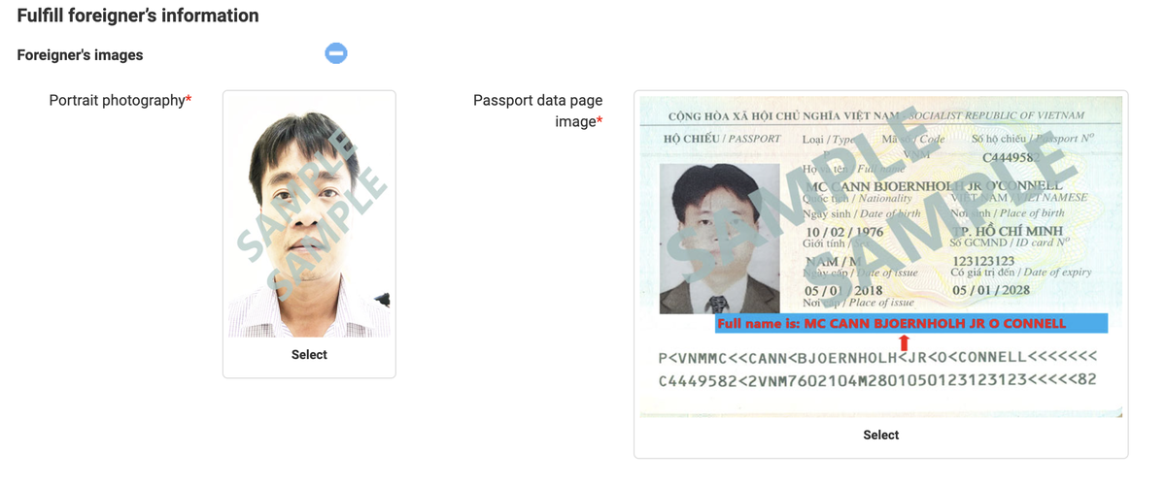Click the small passport holder photo
The height and width of the screenshot is (484, 1166).
[x=719, y=239]
